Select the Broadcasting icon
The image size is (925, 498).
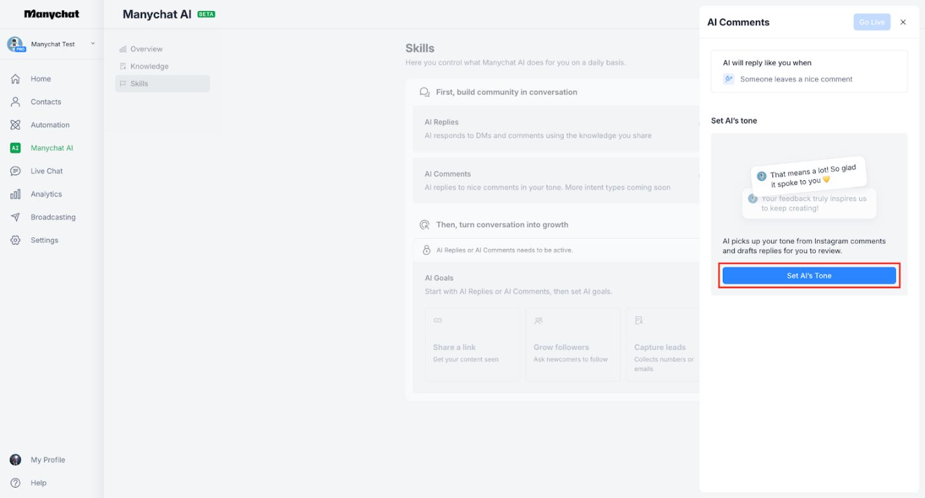tap(52, 217)
